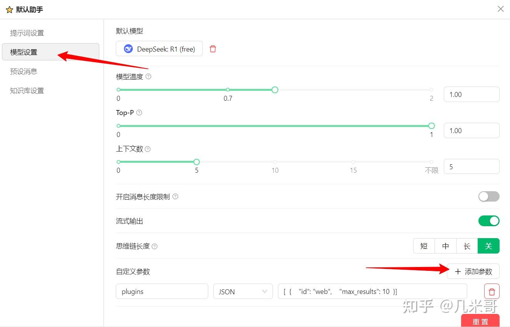
Task: Enable the 开启消息长度限制 switch
Action: click(x=489, y=197)
